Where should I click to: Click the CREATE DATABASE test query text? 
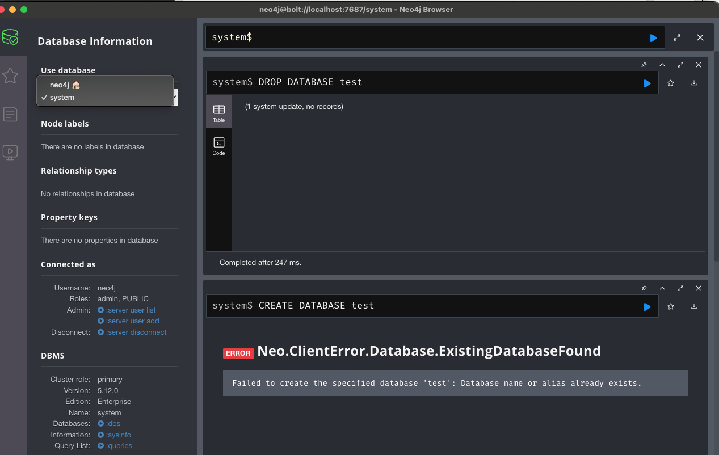316,306
